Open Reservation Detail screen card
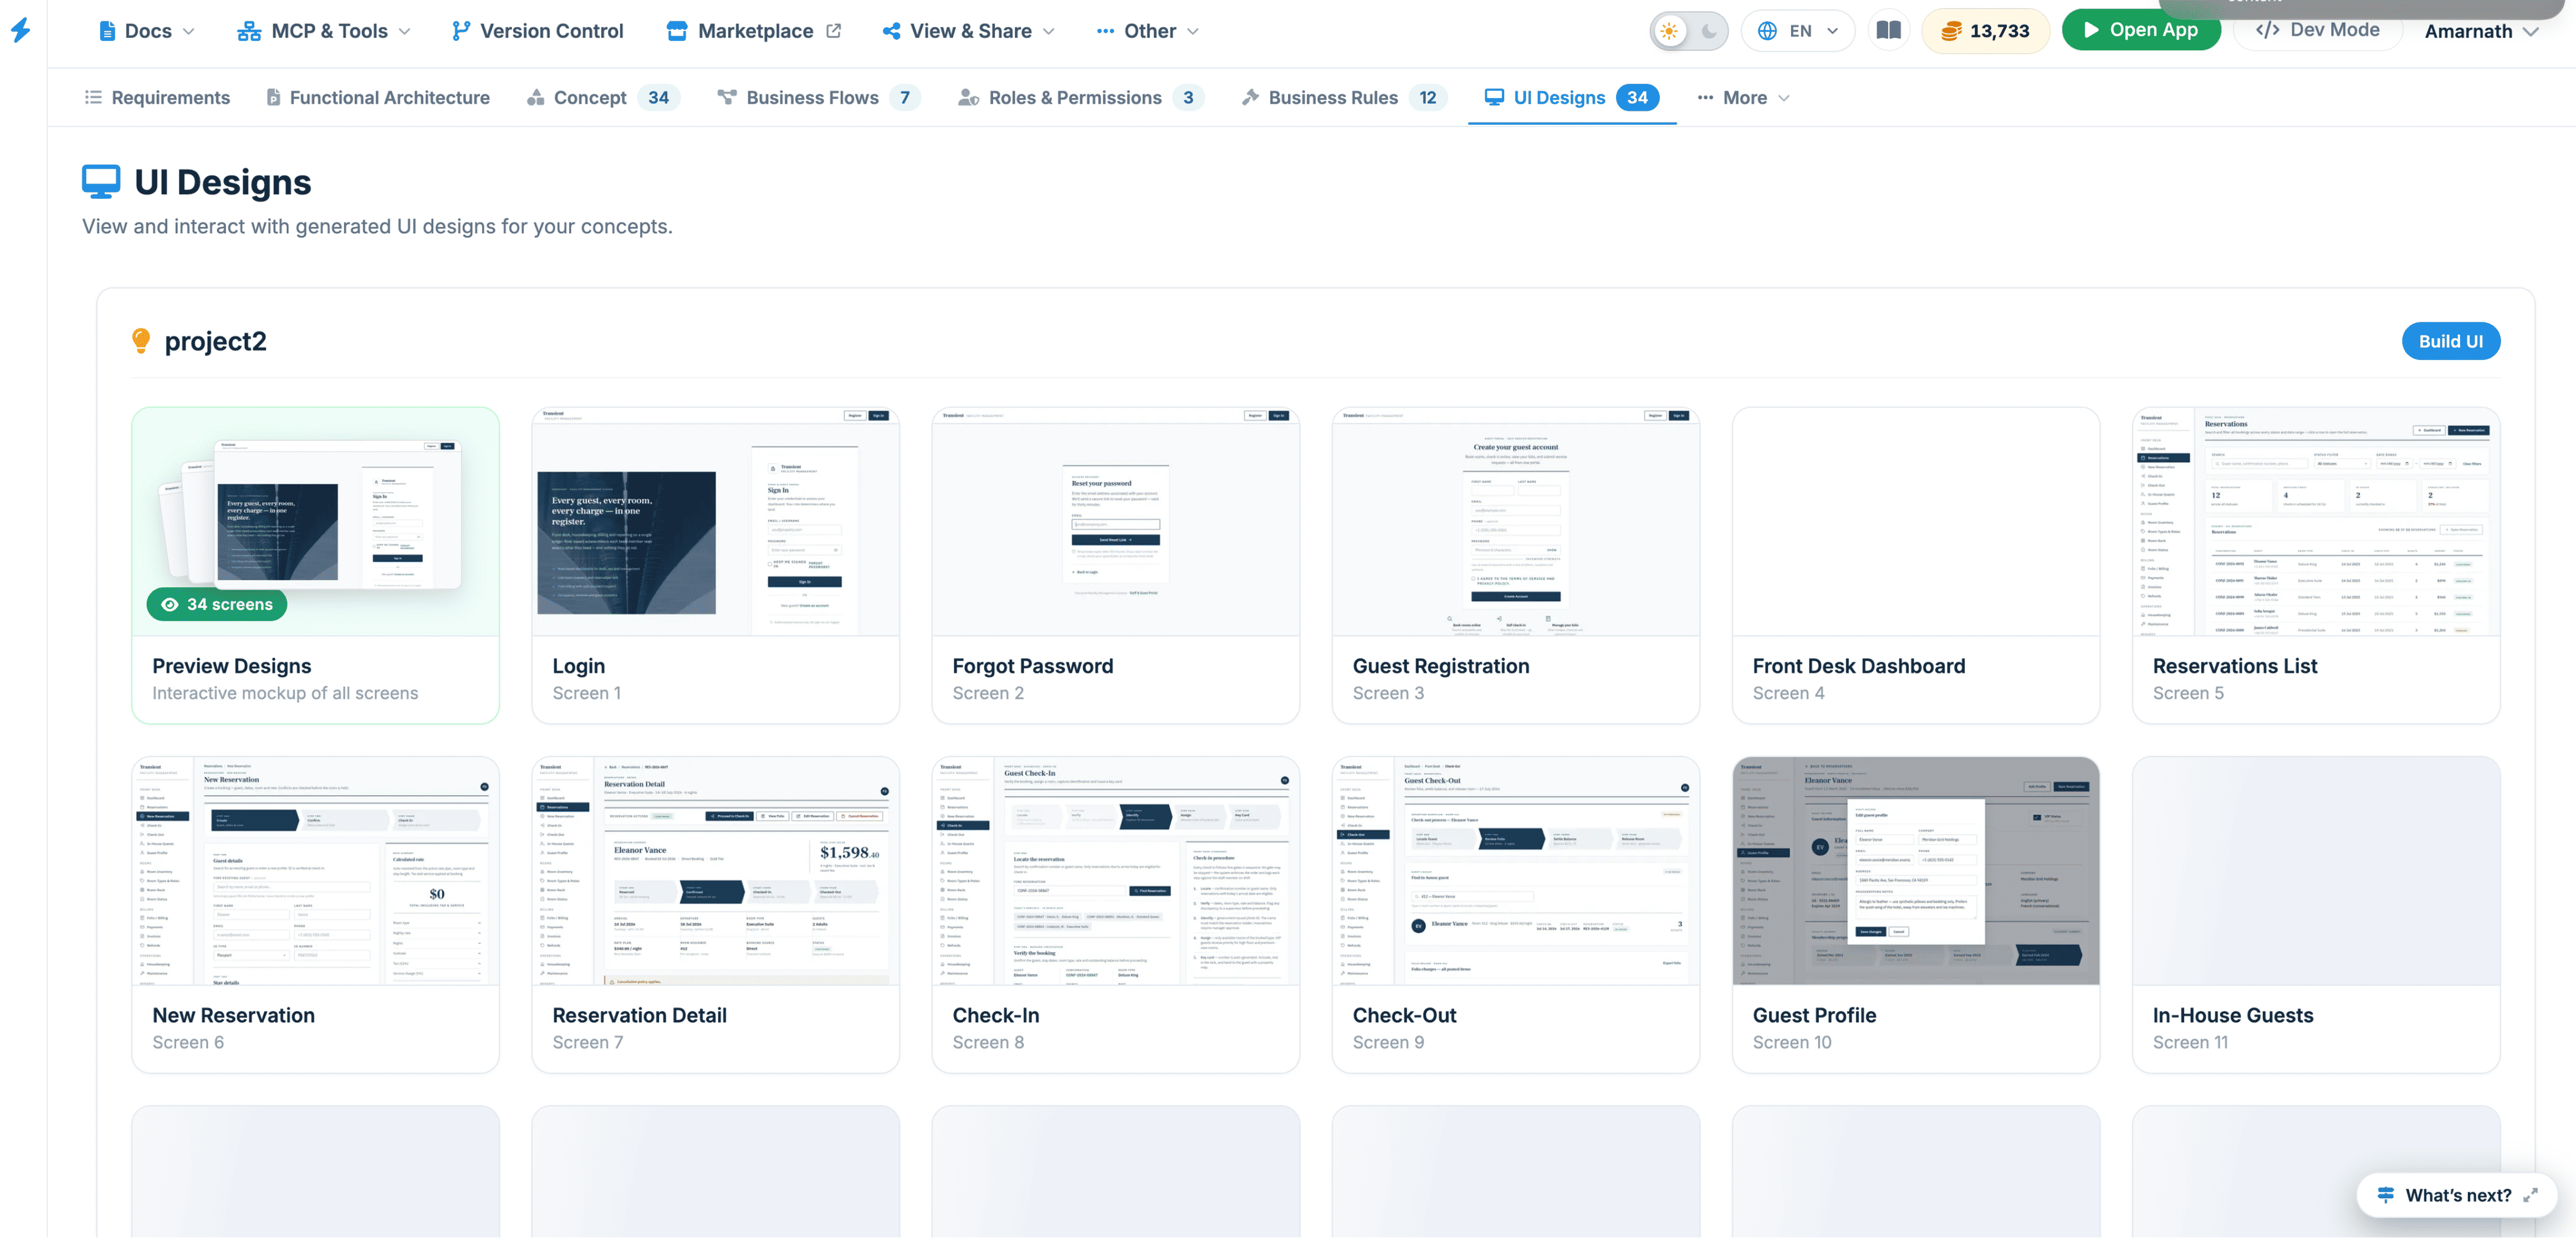The height and width of the screenshot is (1238, 2576). [x=715, y=914]
